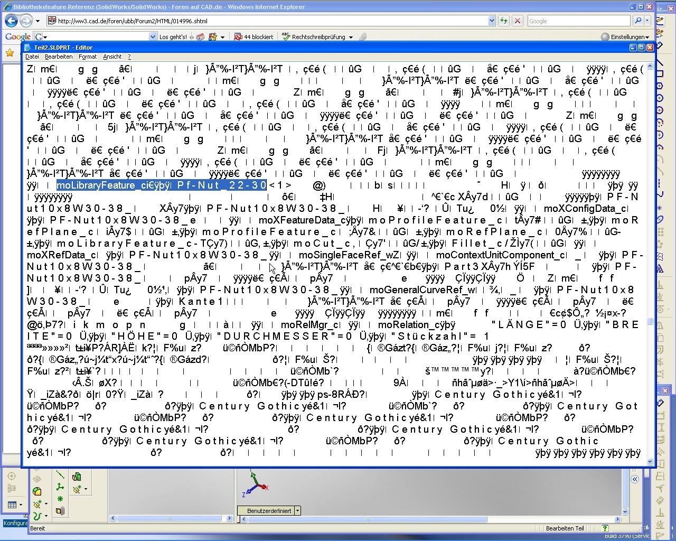Click the IE favorites star icon
676x541 pixels.
click(10, 53)
